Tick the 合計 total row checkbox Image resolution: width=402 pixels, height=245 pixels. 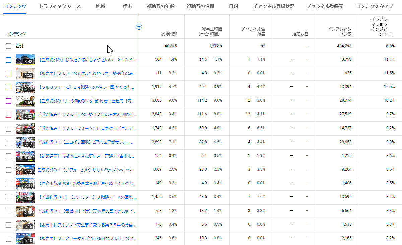click(8, 46)
